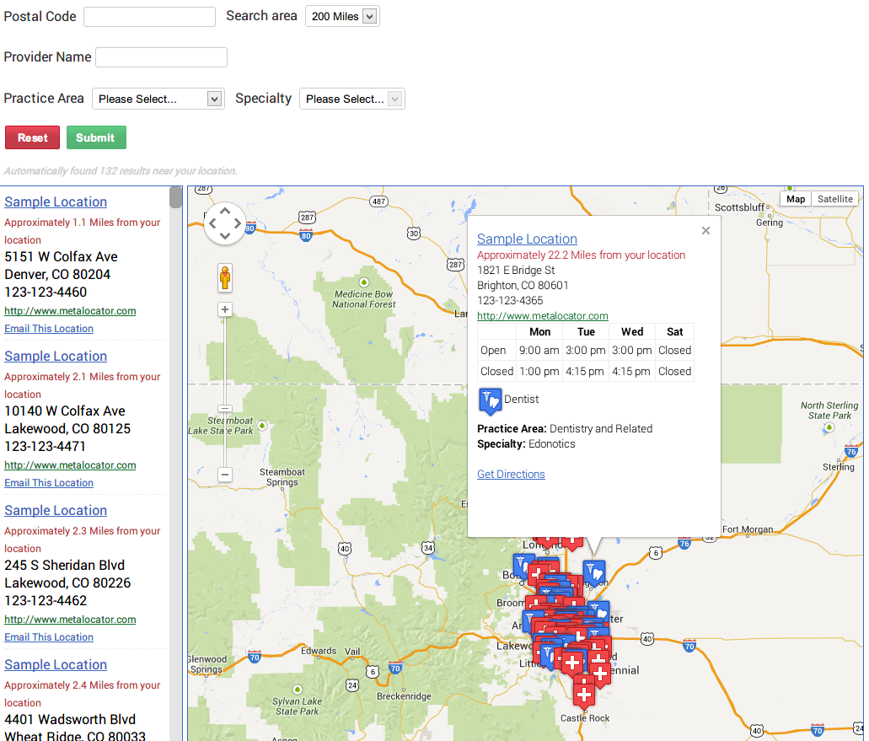
Task: Zoom out using the map minus icon
Action: click(x=225, y=475)
